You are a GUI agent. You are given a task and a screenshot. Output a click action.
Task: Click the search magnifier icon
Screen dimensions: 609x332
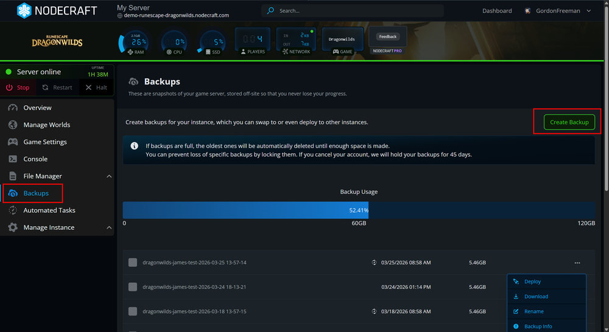270,10
